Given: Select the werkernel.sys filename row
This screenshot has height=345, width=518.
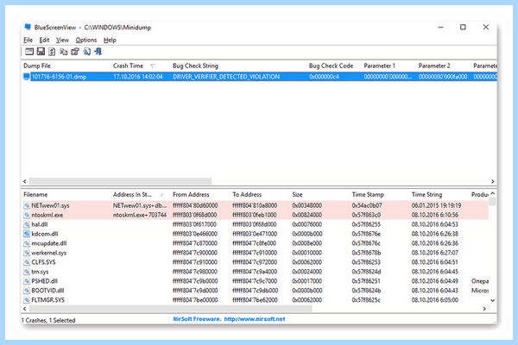Looking at the screenshot, I should (255, 253).
